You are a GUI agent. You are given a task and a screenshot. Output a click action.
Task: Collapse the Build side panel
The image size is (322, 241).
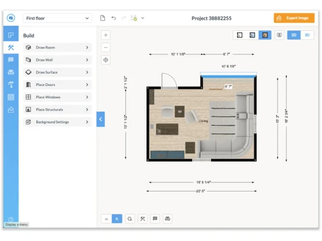pyautogui.click(x=100, y=119)
